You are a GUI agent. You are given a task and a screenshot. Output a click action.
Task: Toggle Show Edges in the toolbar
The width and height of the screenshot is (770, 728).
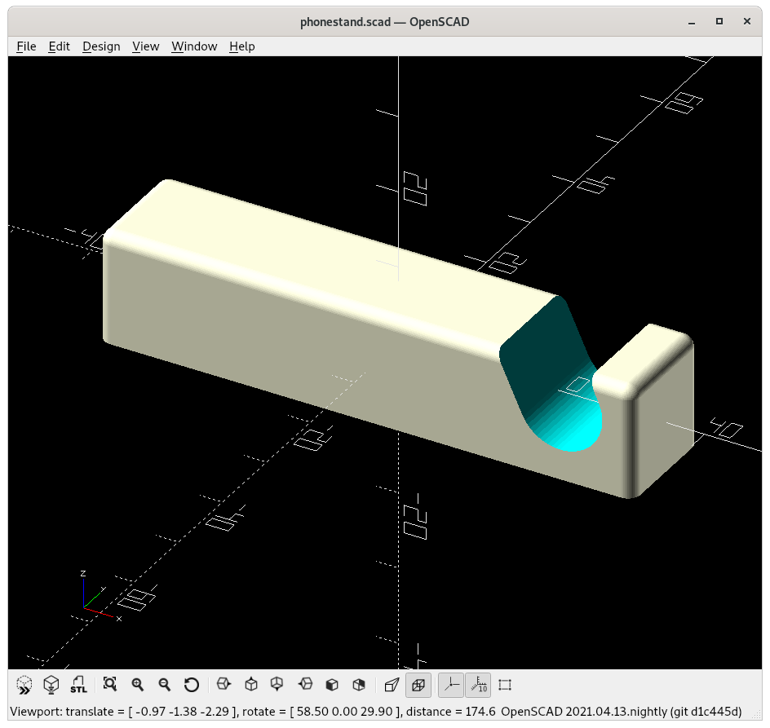tap(505, 685)
